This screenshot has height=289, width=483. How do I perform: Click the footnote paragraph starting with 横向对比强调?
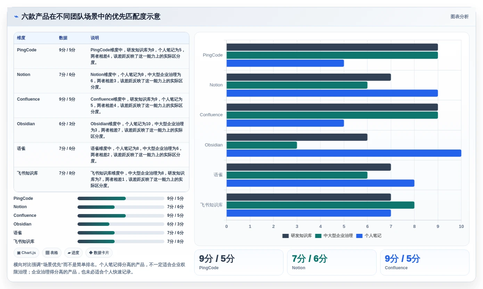click(x=99, y=268)
